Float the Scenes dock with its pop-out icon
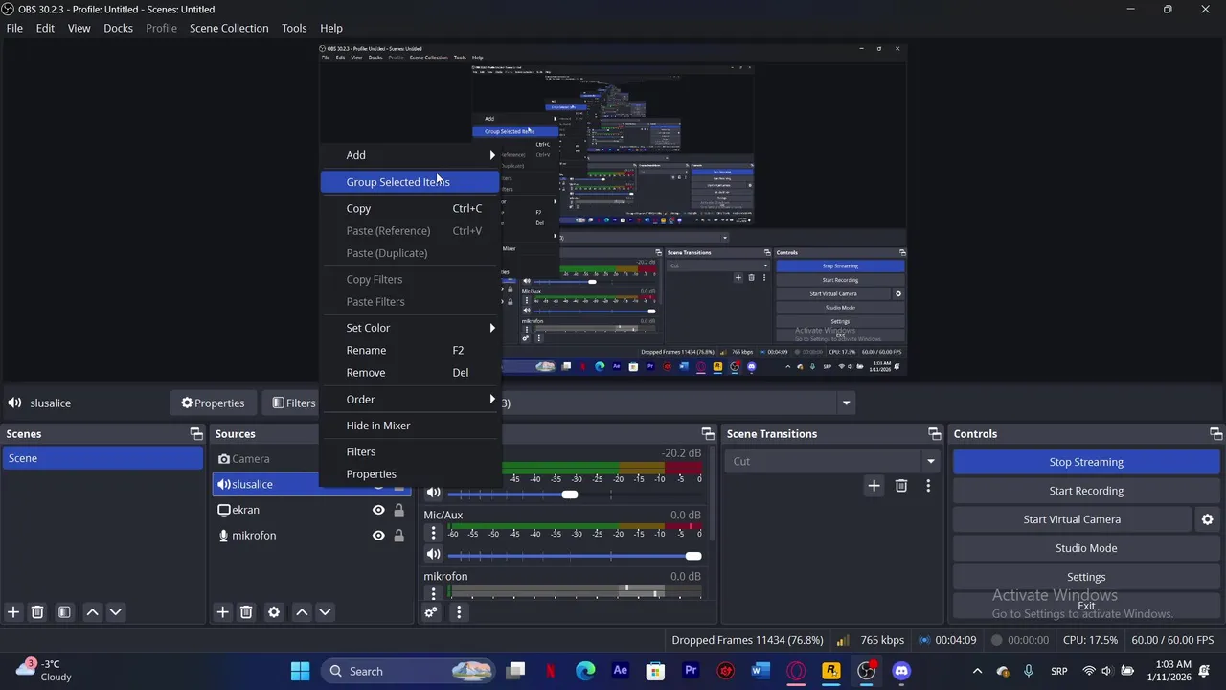Image resolution: width=1226 pixels, height=690 pixels. coord(196,434)
